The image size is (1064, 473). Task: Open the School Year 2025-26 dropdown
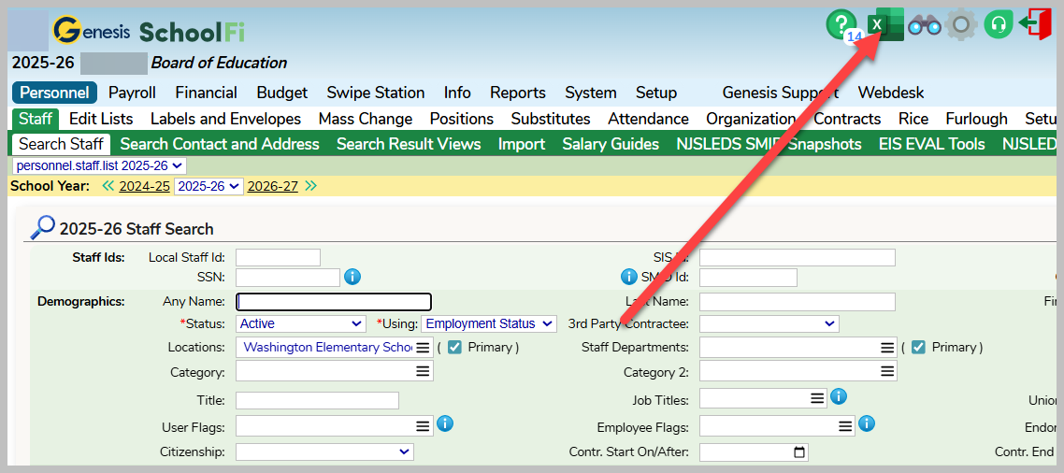(208, 186)
